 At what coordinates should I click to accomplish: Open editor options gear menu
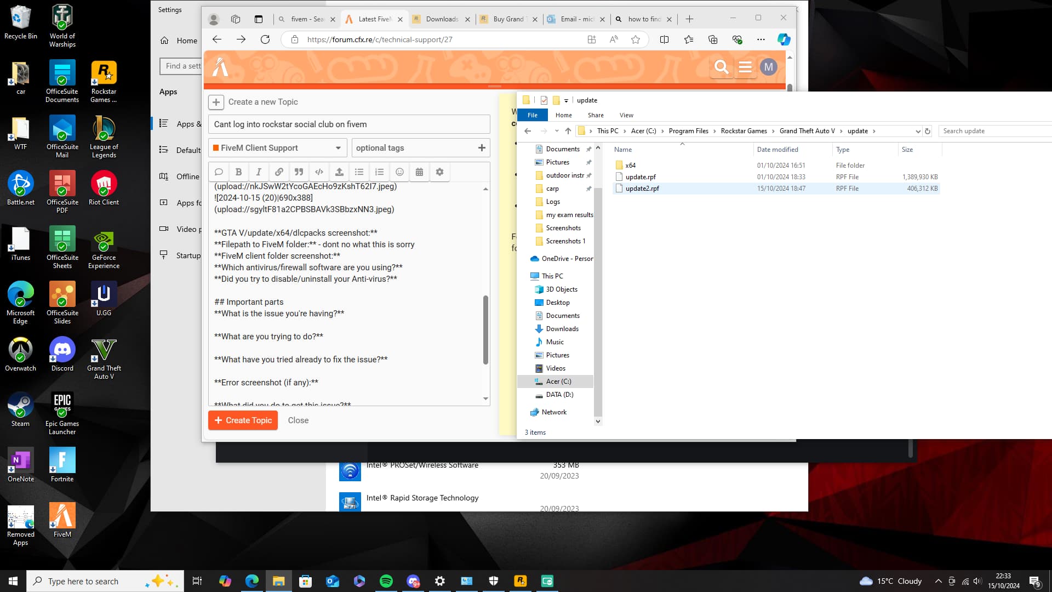pyautogui.click(x=439, y=172)
